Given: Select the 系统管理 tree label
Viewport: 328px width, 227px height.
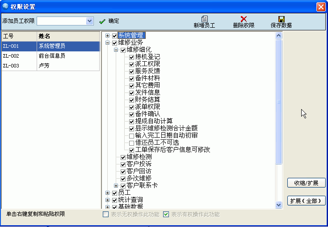Looking at the screenshot, I should (x=131, y=35).
